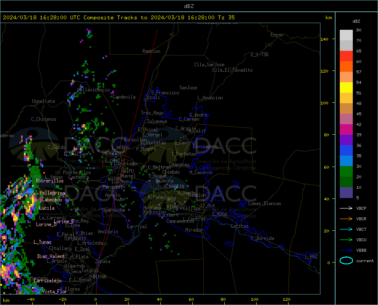
Task: Click the Ugarteche map label
Action: click(x=113, y=210)
